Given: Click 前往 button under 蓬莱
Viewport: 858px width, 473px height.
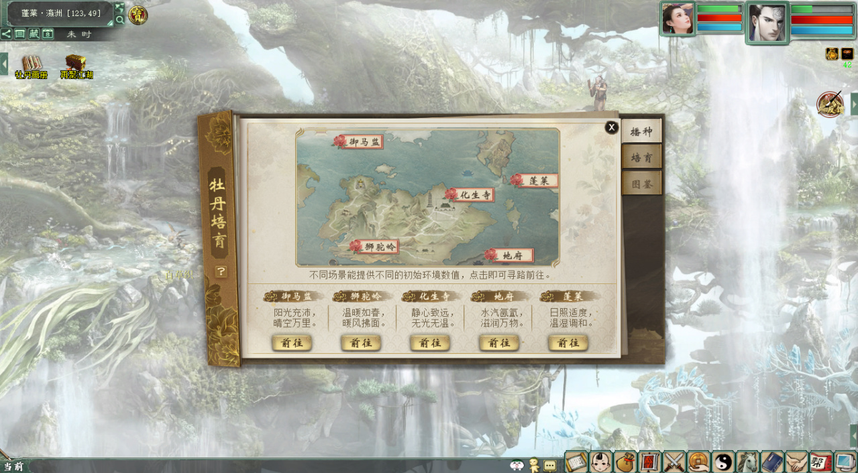Looking at the screenshot, I should click(x=568, y=343).
